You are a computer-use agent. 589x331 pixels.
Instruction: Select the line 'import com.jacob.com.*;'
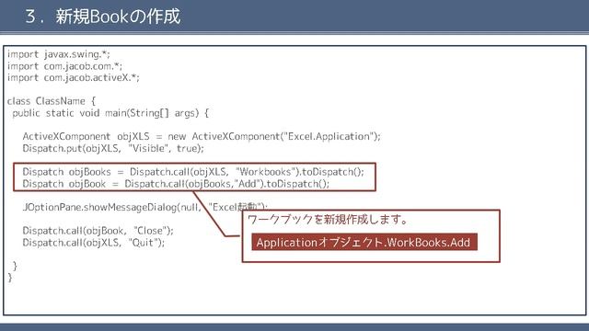[x=64, y=66]
